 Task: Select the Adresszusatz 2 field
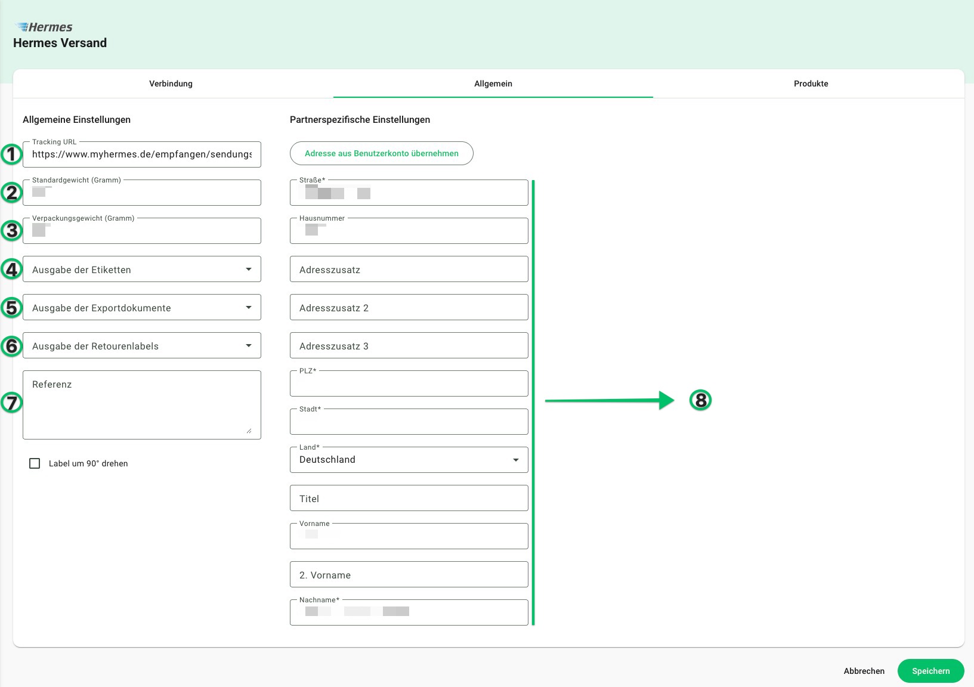coord(409,307)
